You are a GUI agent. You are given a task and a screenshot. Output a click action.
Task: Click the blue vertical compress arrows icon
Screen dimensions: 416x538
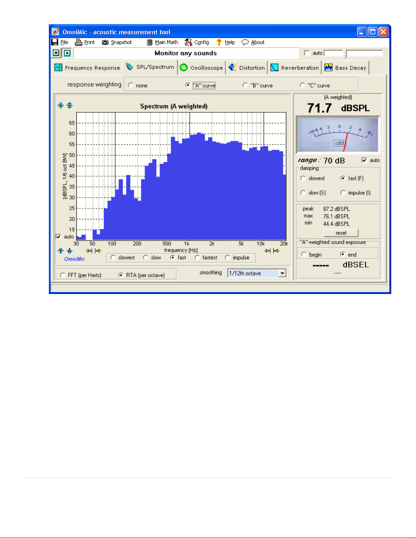coord(70,105)
